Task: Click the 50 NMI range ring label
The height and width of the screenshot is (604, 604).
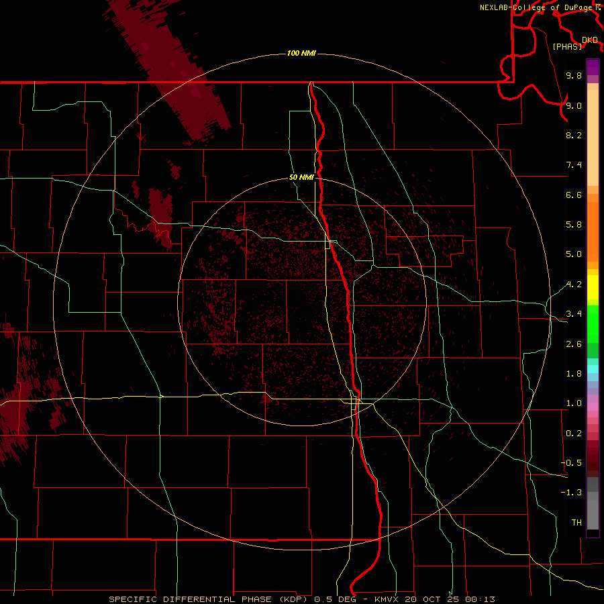Action: 301,177
